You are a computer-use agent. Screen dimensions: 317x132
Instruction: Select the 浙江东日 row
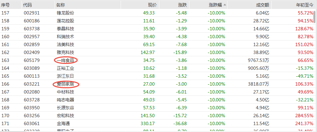(157, 76)
